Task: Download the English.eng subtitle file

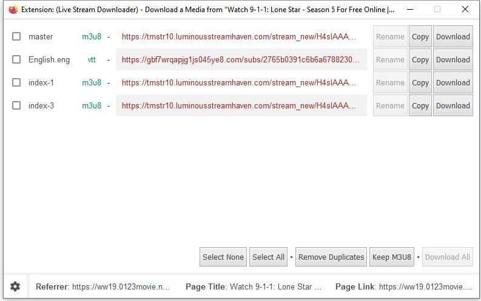Action: click(452, 59)
